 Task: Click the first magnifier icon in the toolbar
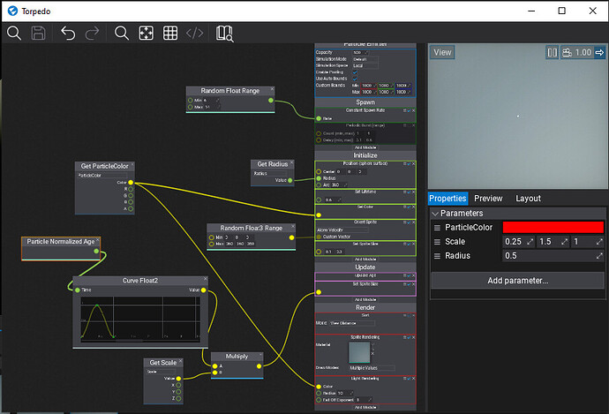(14, 34)
